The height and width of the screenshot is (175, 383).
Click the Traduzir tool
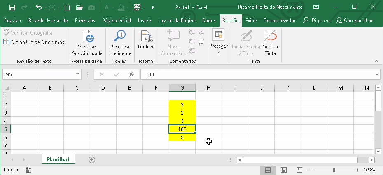click(x=146, y=40)
